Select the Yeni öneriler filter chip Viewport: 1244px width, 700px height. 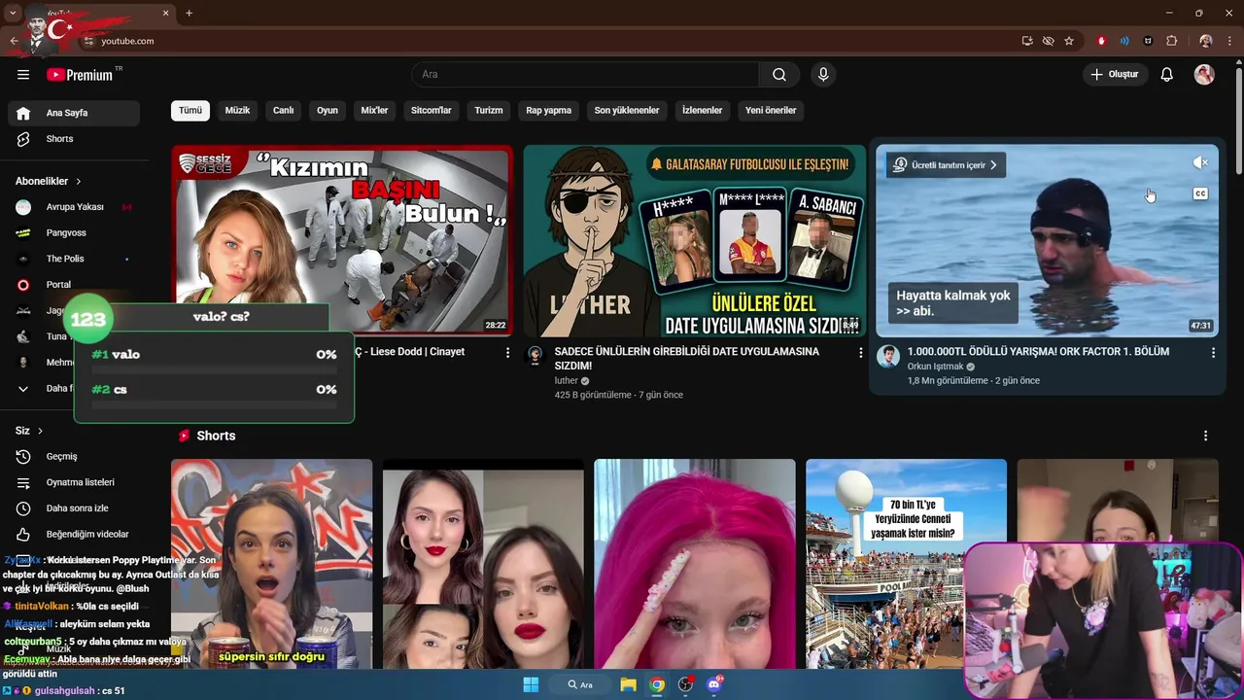coord(771,111)
